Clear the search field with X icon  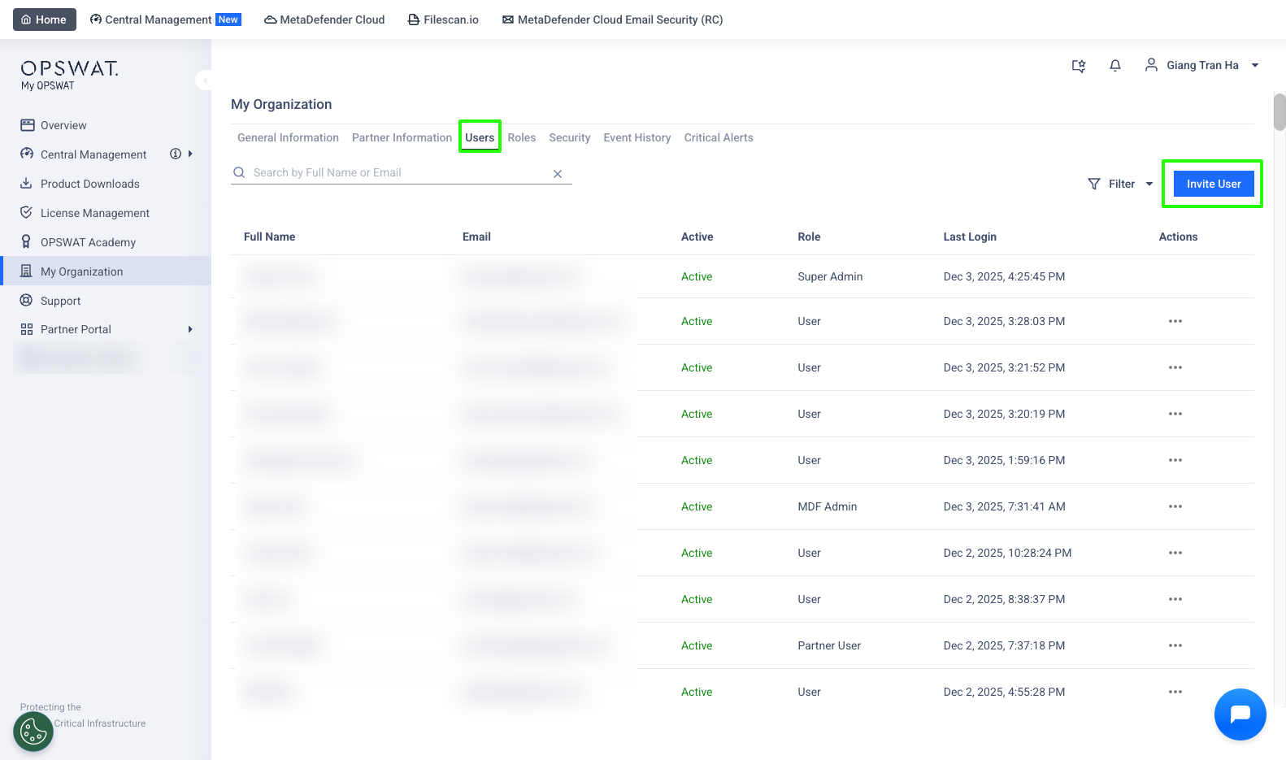pos(558,174)
